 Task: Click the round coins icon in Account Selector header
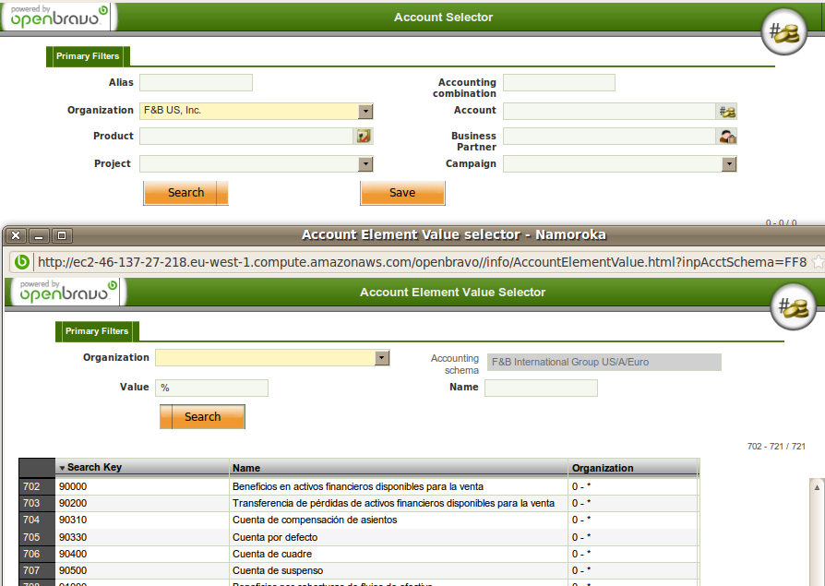pos(784,32)
